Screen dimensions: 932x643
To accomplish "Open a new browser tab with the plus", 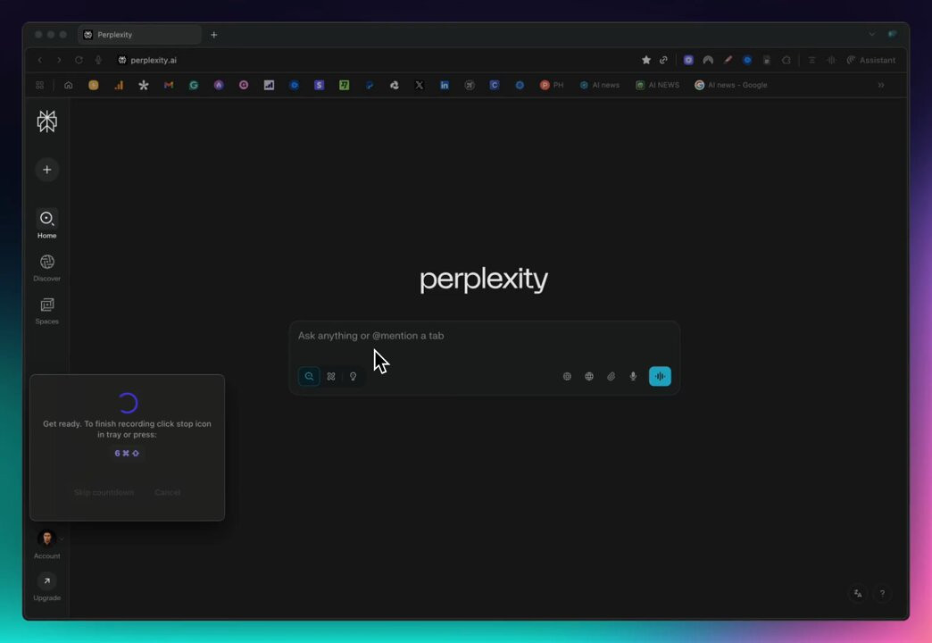I will click(214, 35).
